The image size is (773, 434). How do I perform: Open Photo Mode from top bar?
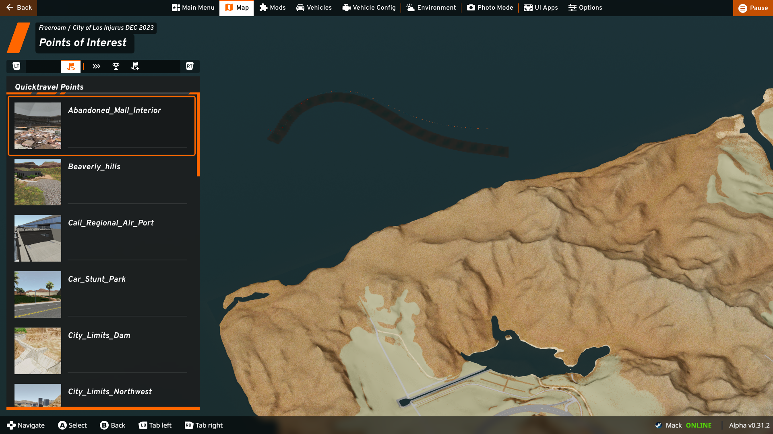click(490, 8)
